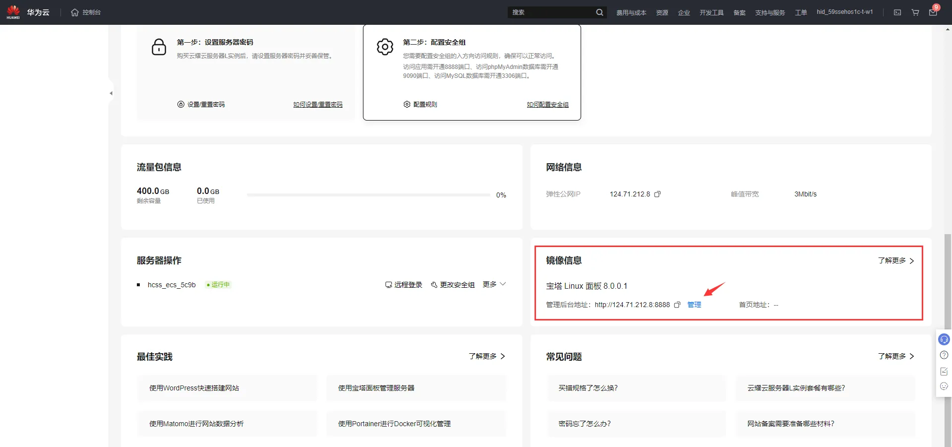Open the hid_59ssehos1c-t-w1 account menu
The width and height of the screenshot is (952, 447).
click(845, 12)
